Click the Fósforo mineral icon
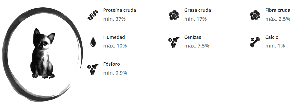Viewport: 294px width, 106px height. [93, 69]
